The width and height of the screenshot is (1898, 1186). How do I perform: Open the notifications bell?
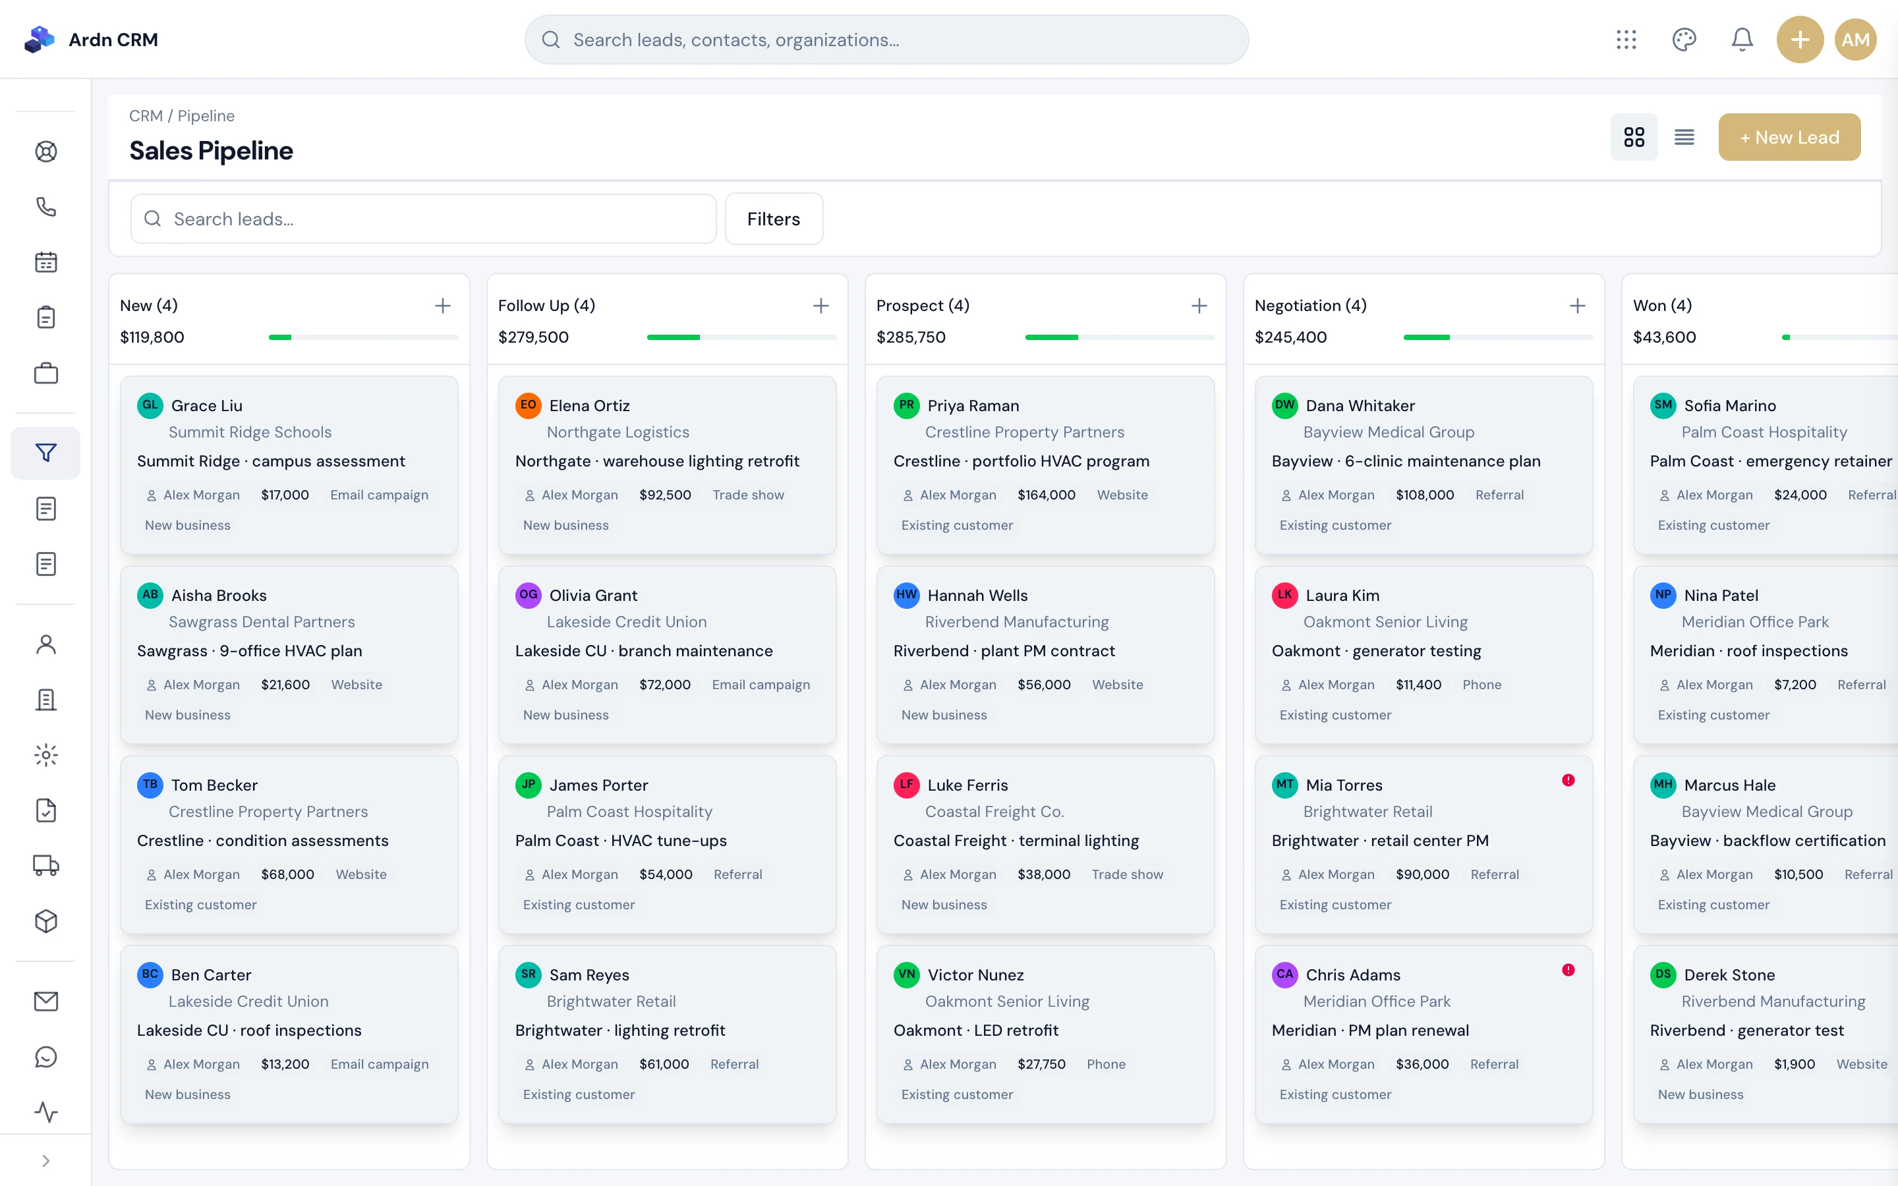[1742, 40]
